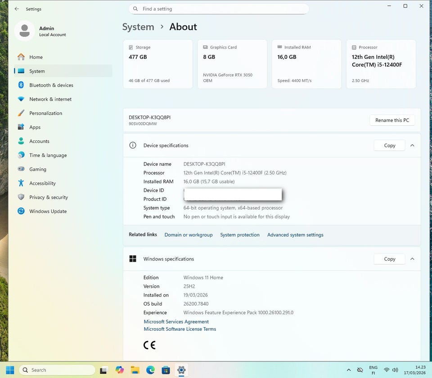Copy the Windows specifications
Viewport: 432px width, 378px height.
click(x=389, y=259)
